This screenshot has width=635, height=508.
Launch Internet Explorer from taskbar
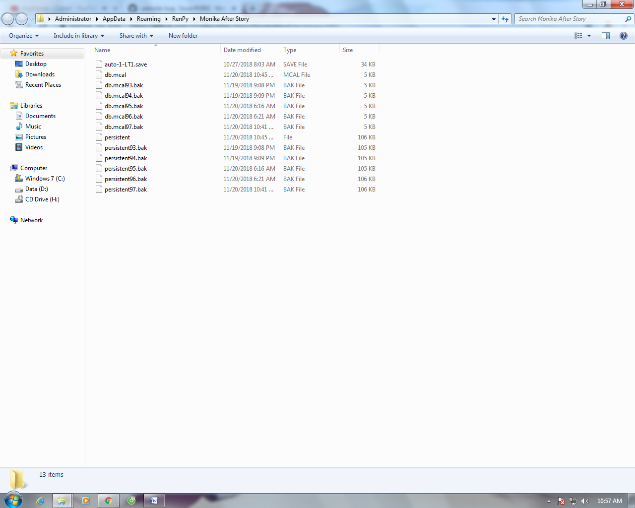[40, 501]
